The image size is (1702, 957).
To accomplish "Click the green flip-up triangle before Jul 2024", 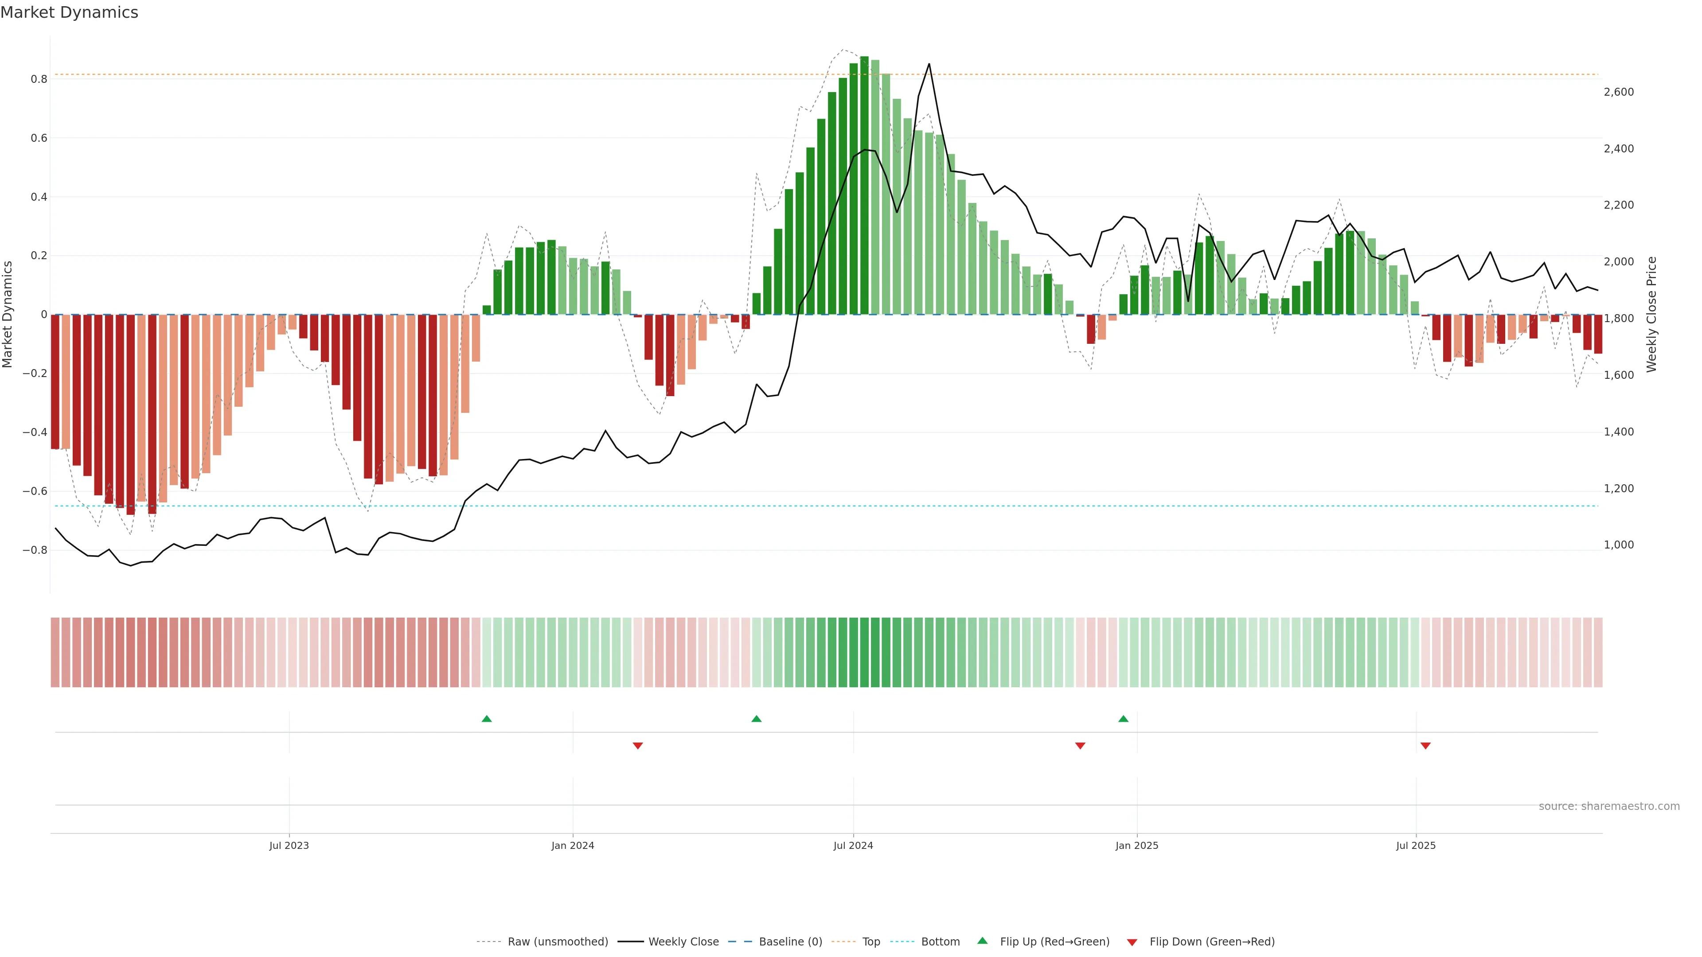I will (757, 719).
